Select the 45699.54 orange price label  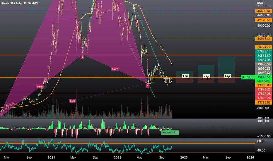264,11
